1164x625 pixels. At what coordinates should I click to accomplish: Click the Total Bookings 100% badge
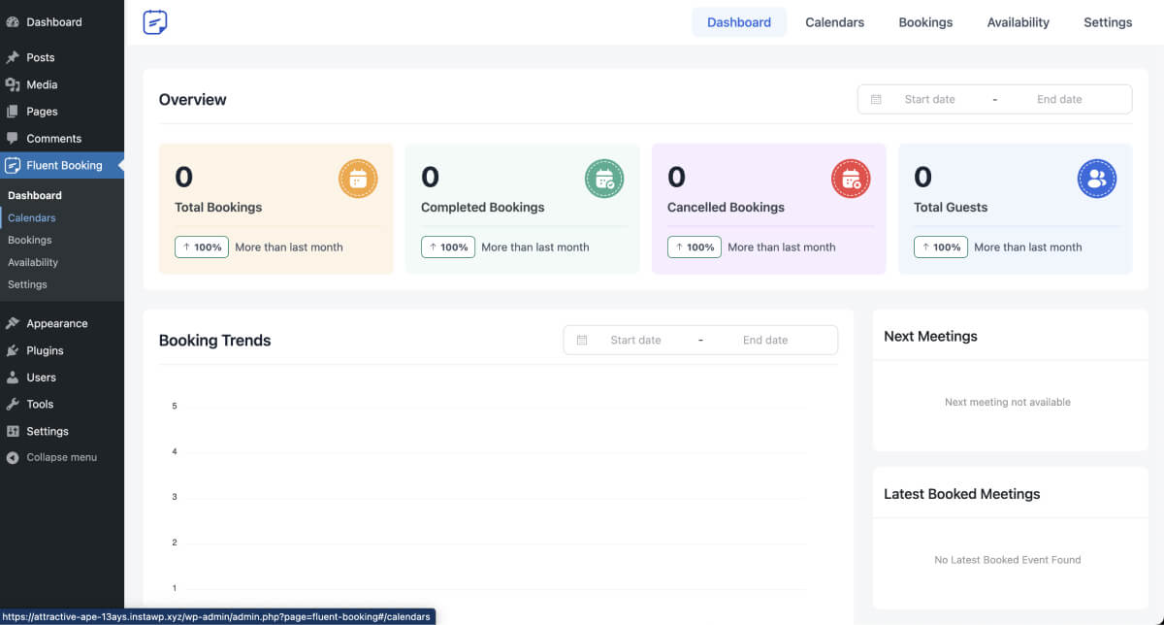point(202,247)
